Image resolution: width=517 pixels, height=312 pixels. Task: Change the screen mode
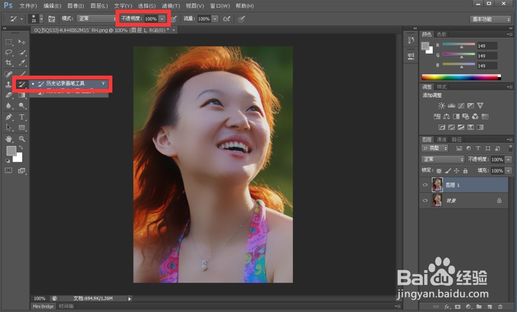click(22, 170)
